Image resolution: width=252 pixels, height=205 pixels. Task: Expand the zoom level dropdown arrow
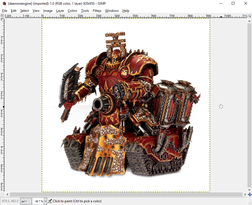[x=45, y=201]
